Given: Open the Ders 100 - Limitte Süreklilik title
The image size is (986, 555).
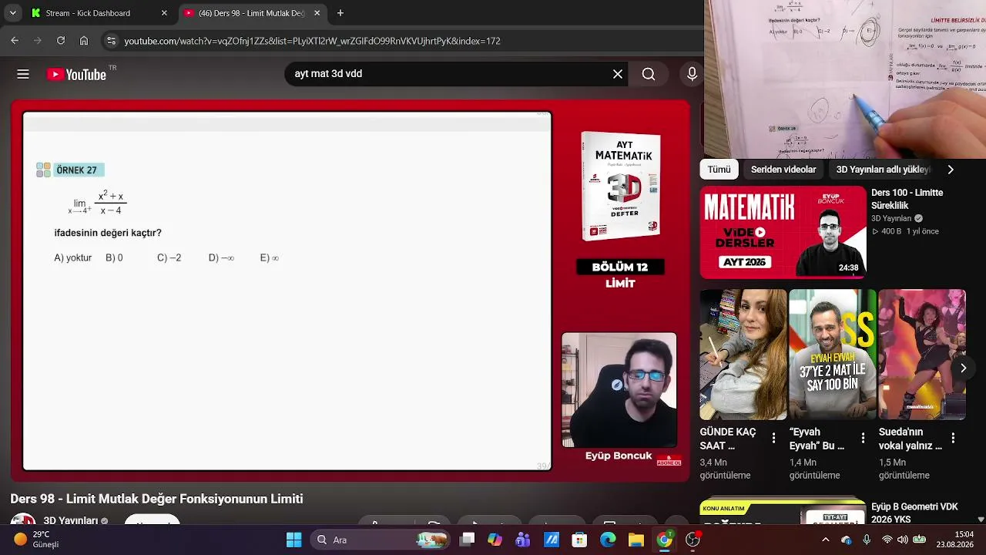Looking at the screenshot, I should click(907, 199).
